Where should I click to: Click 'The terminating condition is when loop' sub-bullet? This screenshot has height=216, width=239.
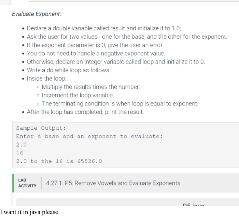(x=120, y=104)
